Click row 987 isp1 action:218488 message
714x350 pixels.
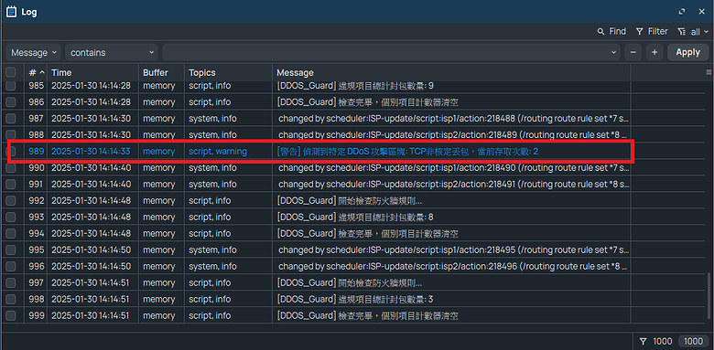pos(454,119)
